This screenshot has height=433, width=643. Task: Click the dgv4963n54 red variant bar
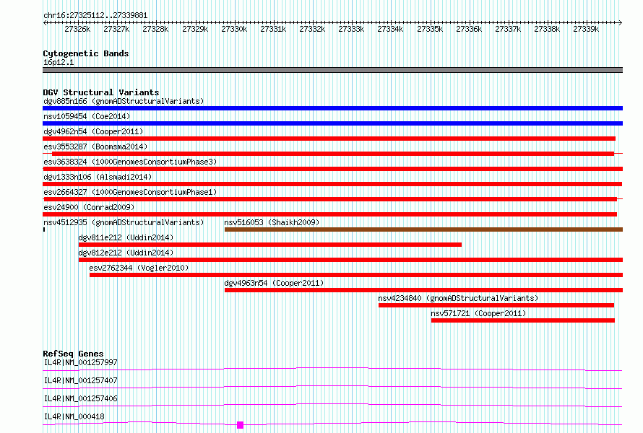pyautogui.click(x=423, y=290)
